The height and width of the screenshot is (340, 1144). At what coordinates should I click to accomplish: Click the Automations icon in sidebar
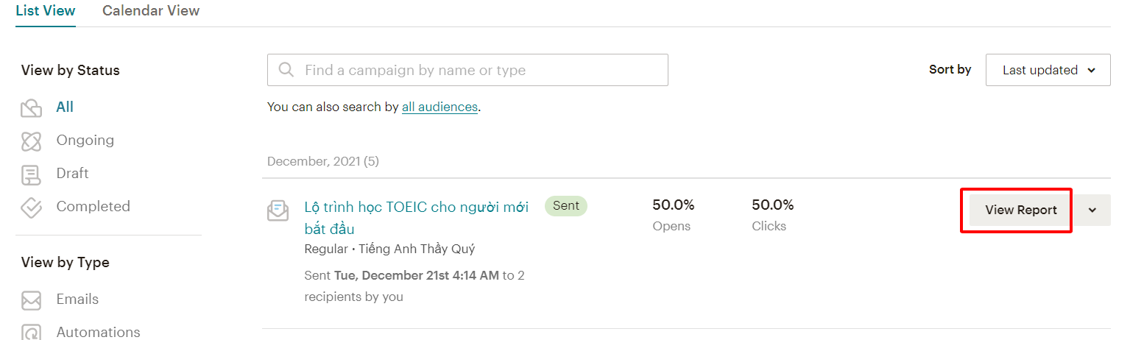(x=31, y=333)
